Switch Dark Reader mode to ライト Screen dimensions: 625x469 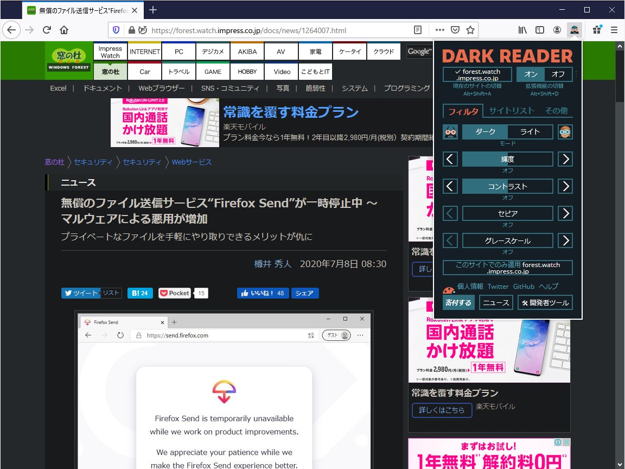pos(530,131)
